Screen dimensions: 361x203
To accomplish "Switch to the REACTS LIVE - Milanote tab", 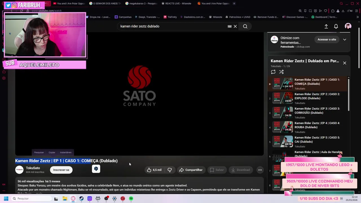I will [176, 3].
